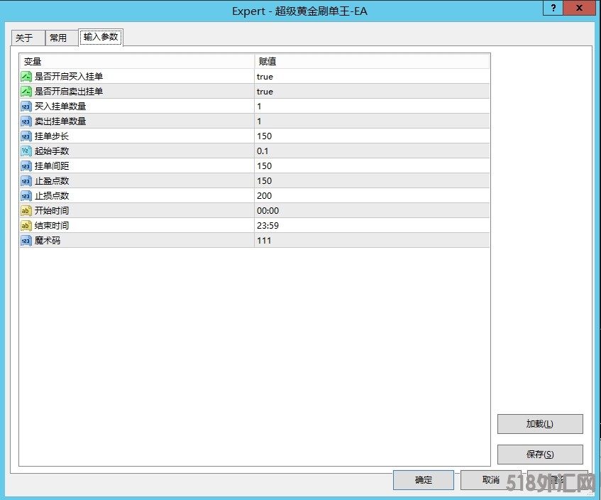Click the ab icon beside 结束时间
Screen dimensions: 601x500
(26, 225)
